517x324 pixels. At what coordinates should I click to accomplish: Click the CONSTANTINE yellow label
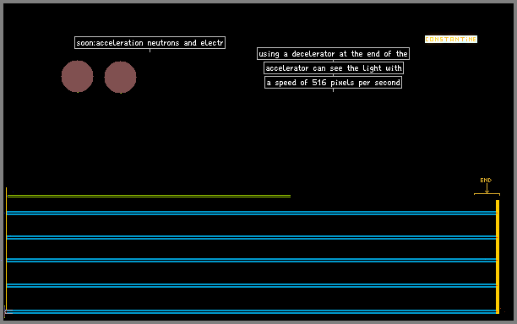click(451, 39)
